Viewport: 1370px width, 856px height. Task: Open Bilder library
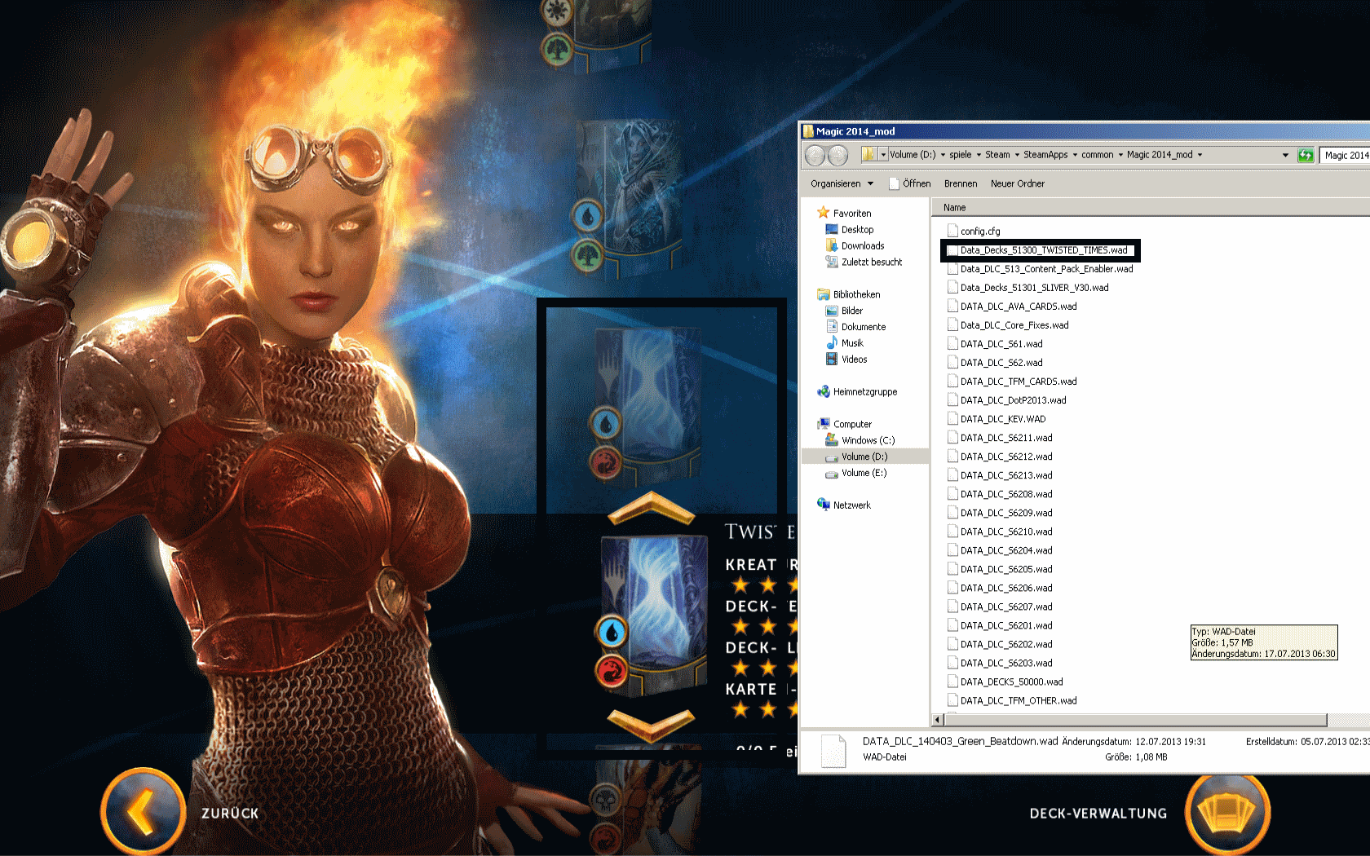(844, 311)
